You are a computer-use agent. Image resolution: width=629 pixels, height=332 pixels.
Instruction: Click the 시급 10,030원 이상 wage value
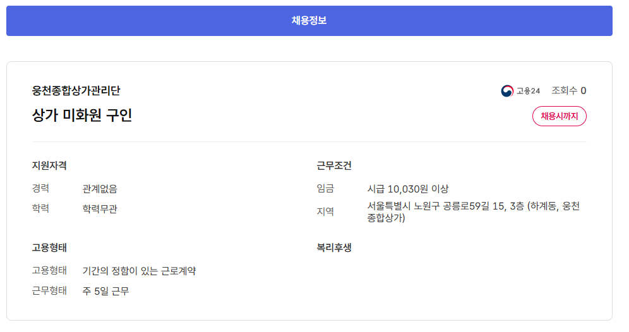point(408,189)
